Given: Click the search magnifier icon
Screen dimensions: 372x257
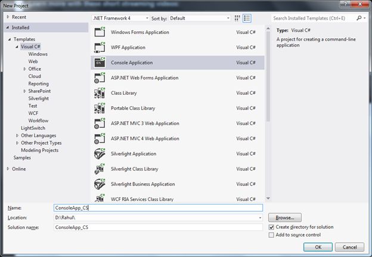Looking at the screenshot, I should coord(359,18).
